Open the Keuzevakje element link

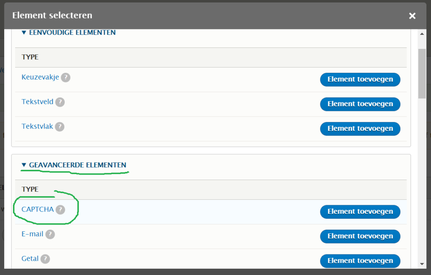coord(40,77)
